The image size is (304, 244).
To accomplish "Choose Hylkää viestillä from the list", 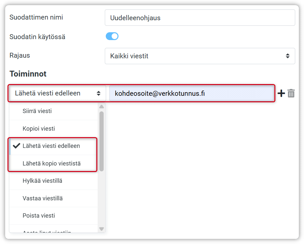I will click(x=43, y=181).
